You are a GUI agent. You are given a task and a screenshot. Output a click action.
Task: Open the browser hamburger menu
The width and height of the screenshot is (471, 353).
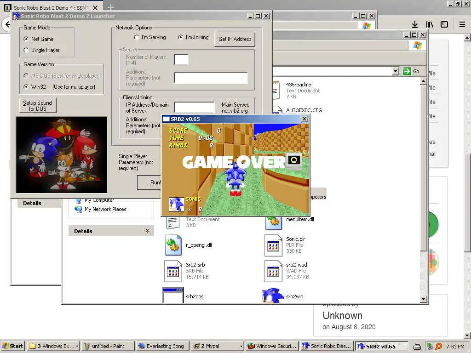(x=462, y=24)
